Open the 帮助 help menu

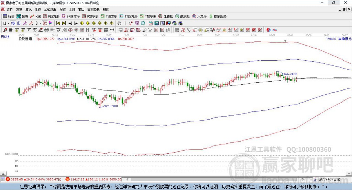coord(106,9)
